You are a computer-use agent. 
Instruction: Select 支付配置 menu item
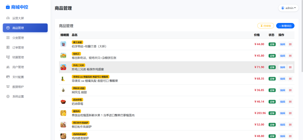coord(25,77)
